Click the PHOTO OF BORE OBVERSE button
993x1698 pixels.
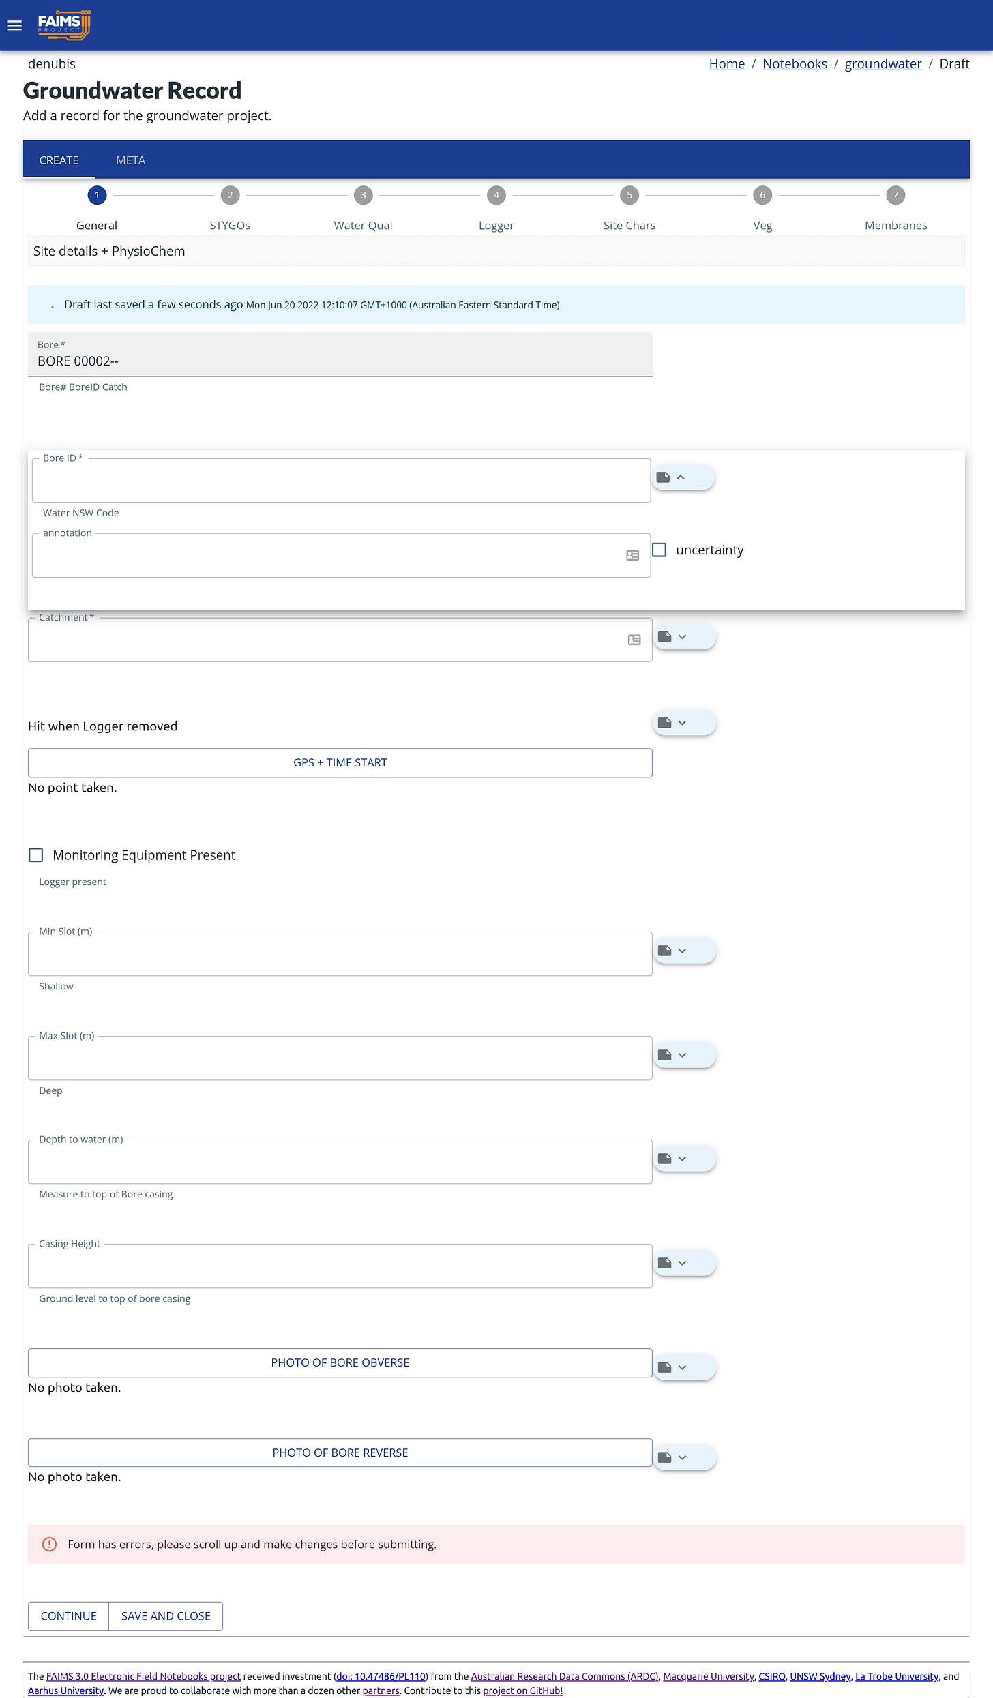(x=340, y=1362)
